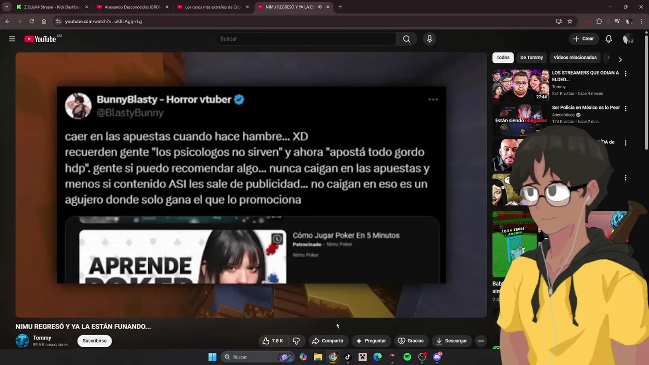649x365 pixels.
Task: Open options menu of the fourth recommended video
Action: (625, 178)
